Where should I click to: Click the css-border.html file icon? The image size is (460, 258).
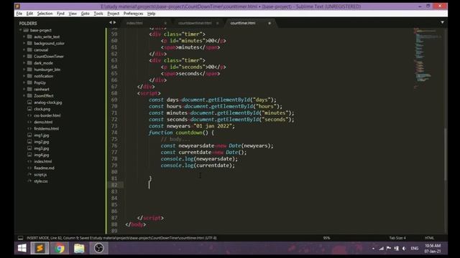click(29, 115)
